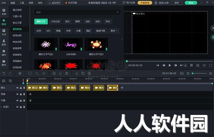Step back one frame

pos(164,65)
